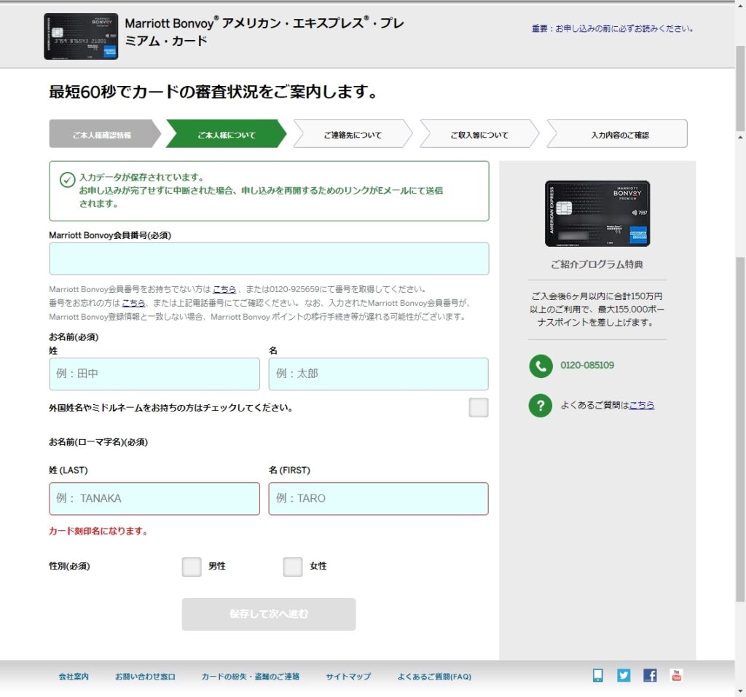
Task: Click こちら link to obtain member number
Action: [x=224, y=289]
